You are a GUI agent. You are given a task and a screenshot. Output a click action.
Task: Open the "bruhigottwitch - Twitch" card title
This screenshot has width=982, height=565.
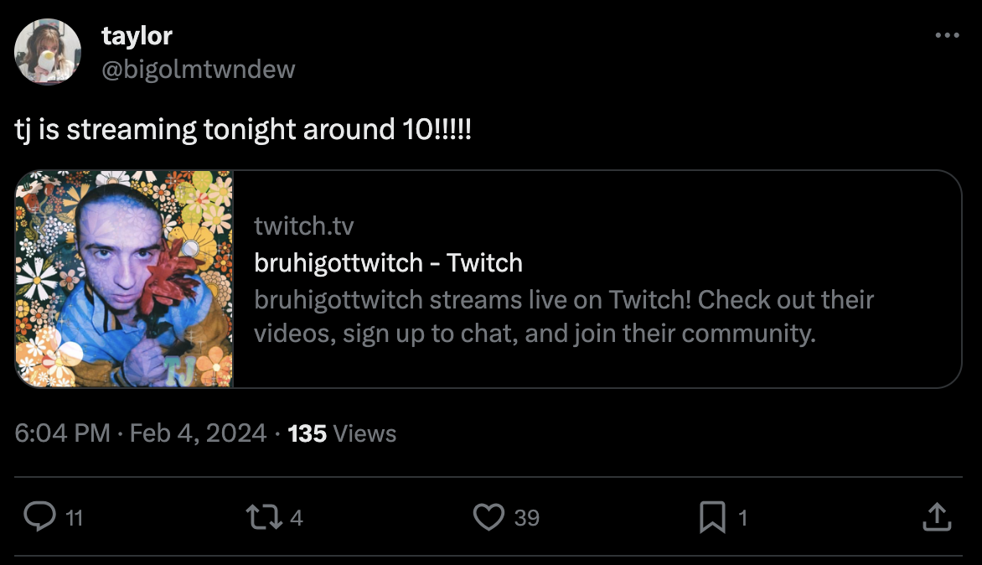pyautogui.click(x=388, y=263)
